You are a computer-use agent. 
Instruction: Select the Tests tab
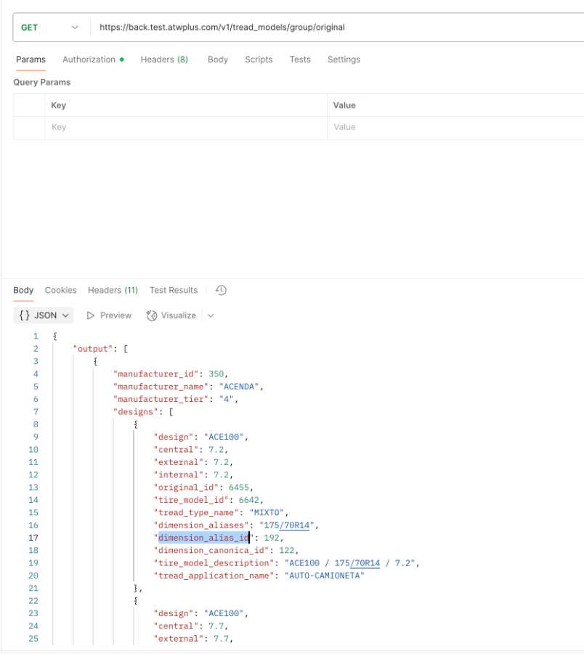click(x=300, y=60)
